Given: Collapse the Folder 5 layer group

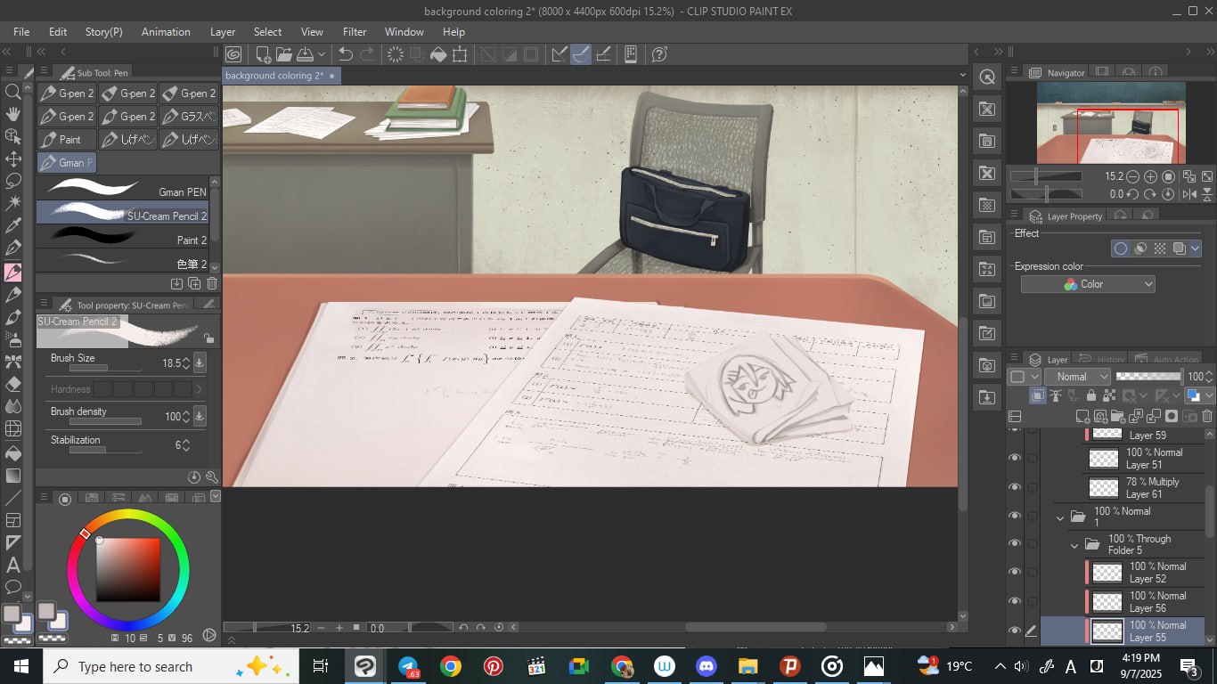Looking at the screenshot, I should tap(1074, 544).
